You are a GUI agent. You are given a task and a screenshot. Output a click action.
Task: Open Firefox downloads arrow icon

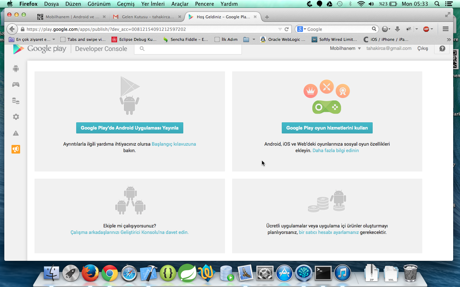[397, 29]
